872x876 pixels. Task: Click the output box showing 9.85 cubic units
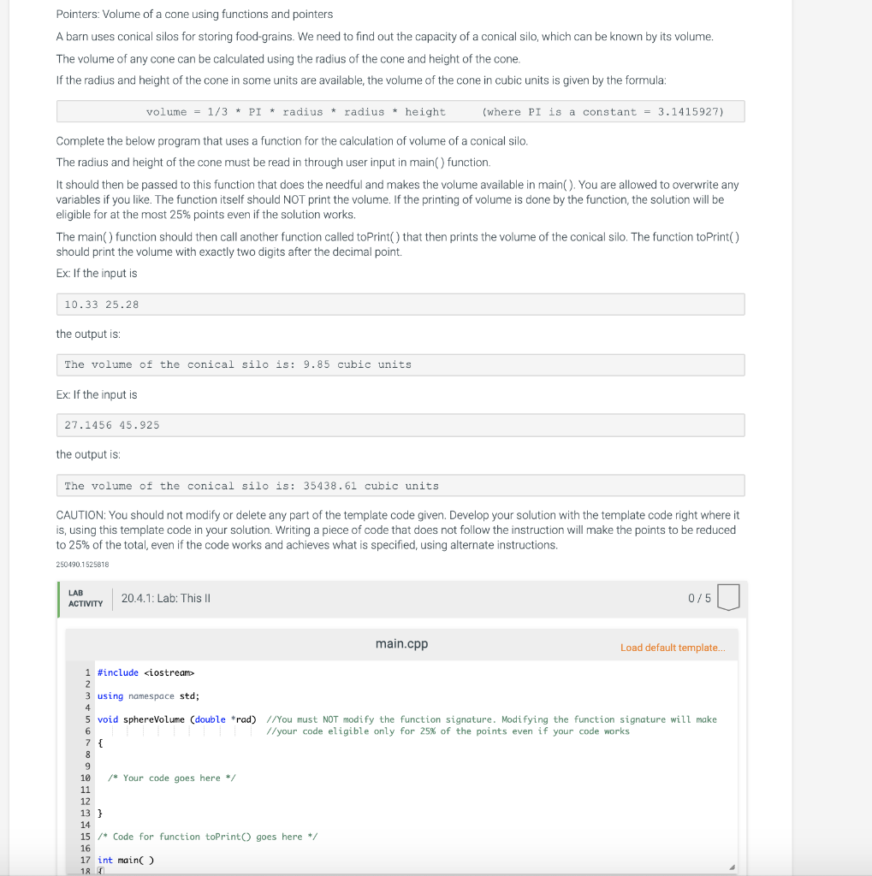click(x=400, y=364)
